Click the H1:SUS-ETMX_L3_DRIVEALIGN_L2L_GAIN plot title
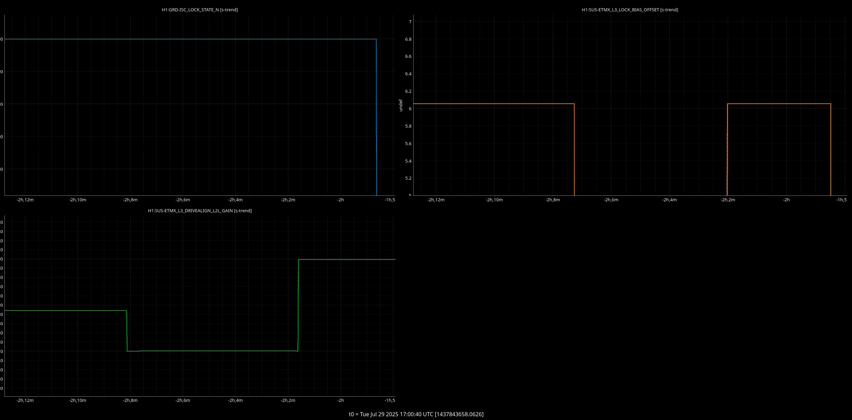 tap(200, 211)
